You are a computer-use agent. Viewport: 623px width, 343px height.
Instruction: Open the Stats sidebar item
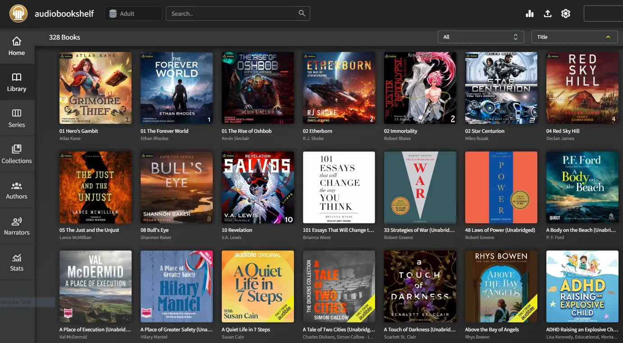tap(17, 262)
